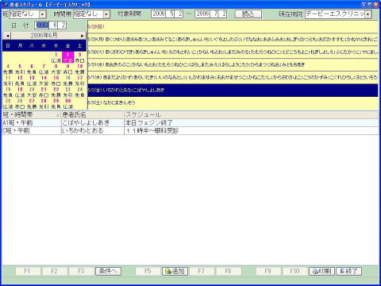
Task: Select June 21 on the calendar
Action: click(x=44, y=92)
